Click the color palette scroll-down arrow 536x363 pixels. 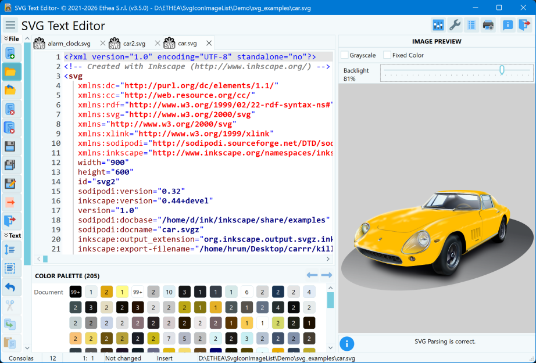click(x=330, y=348)
